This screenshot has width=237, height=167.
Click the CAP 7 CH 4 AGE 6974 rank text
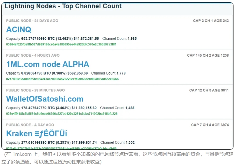210,125
